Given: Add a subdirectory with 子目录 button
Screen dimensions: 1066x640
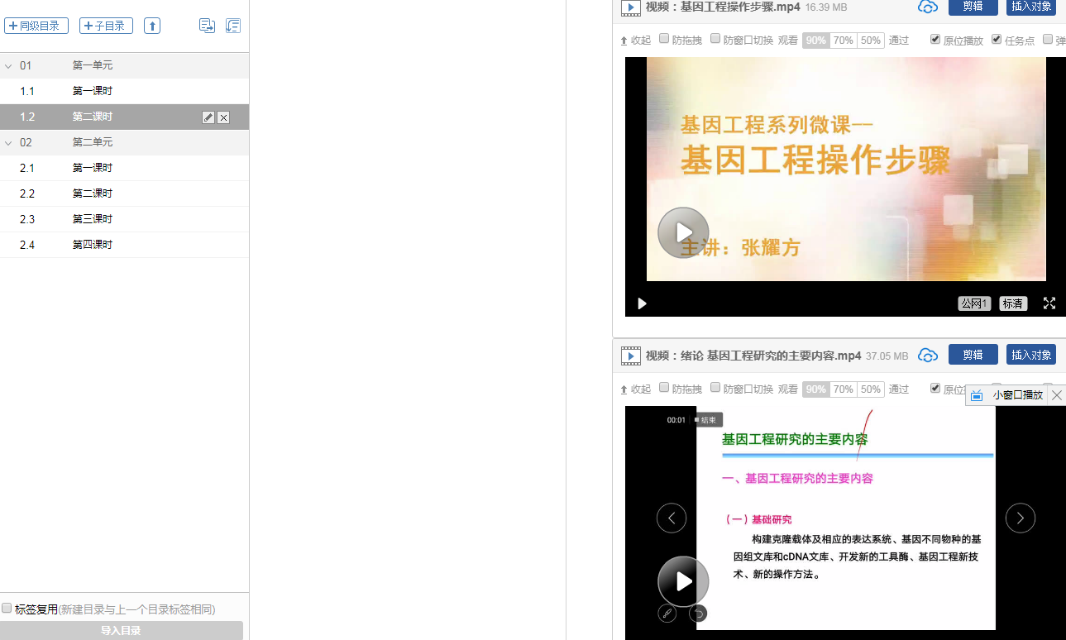Looking at the screenshot, I should 106,26.
